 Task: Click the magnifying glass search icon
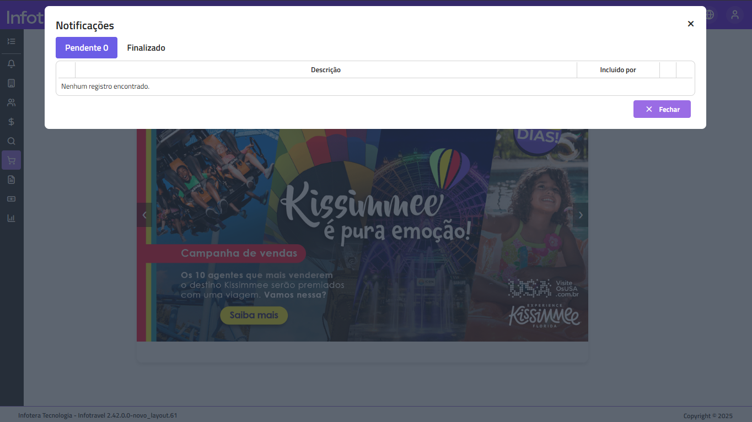click(11, 141)
